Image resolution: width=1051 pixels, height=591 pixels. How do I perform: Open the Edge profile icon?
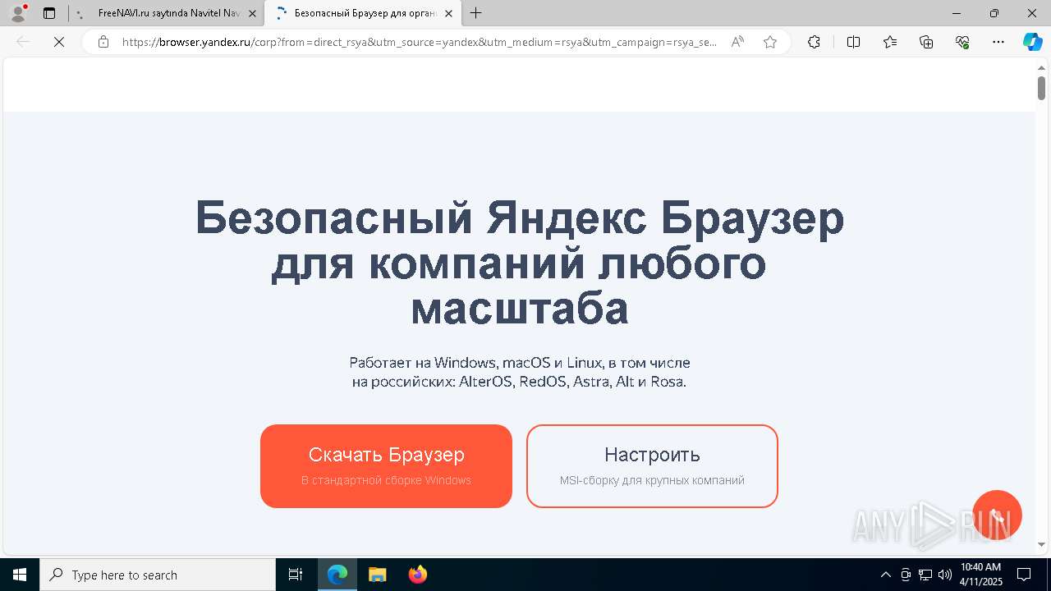(x=17, y=13)
